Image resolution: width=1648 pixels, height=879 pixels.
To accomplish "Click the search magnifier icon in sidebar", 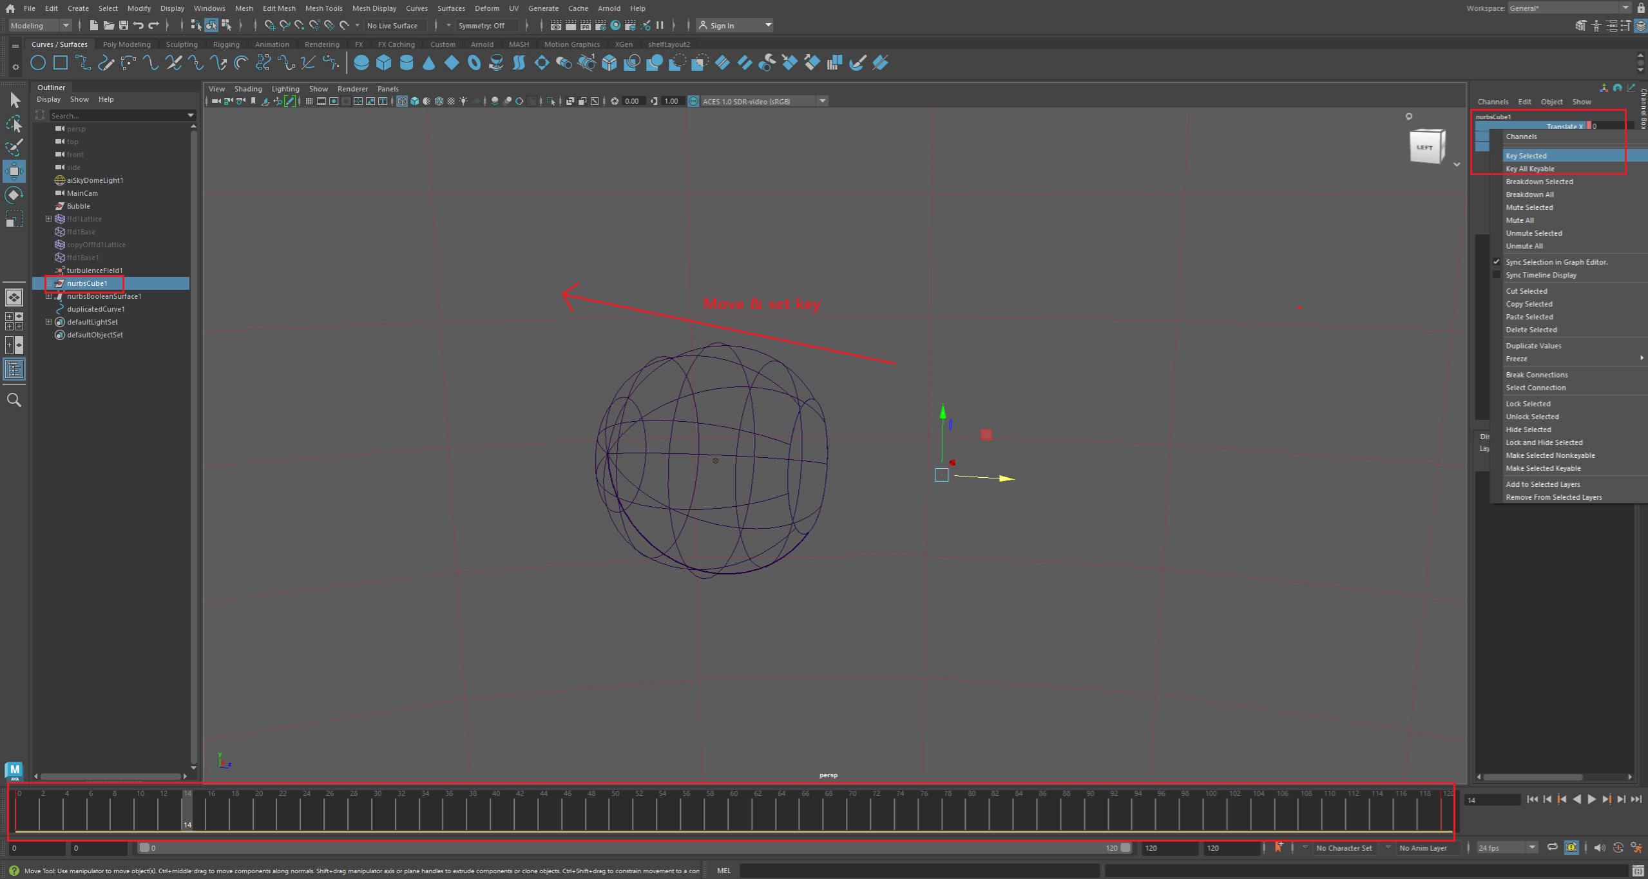I will [14, 400].
